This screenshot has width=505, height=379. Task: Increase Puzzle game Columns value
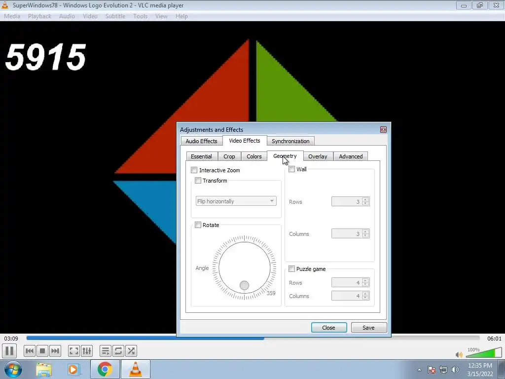point(365,294)
